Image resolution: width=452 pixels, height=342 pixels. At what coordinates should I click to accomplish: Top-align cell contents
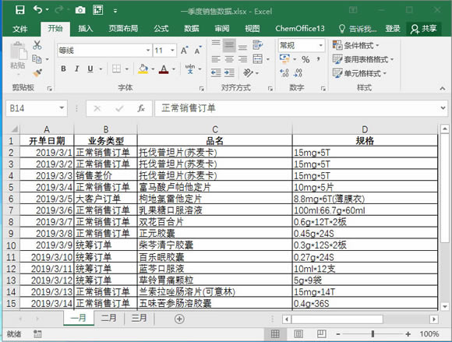[216, 44]
